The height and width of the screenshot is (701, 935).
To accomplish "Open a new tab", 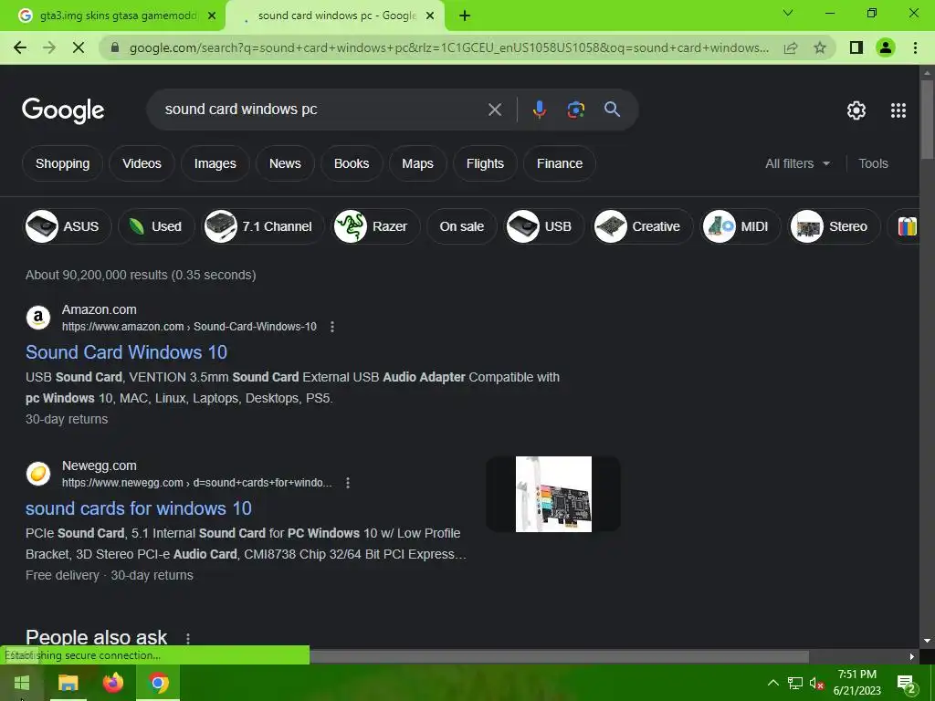I will click(x=465, y=16).
